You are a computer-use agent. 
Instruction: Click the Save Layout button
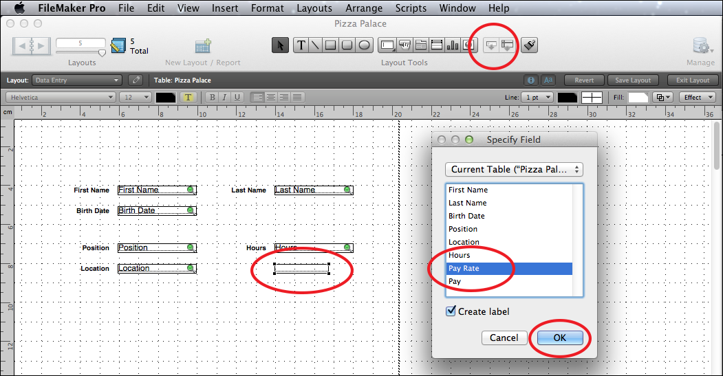pyautogui.click(x=633, y=80)
